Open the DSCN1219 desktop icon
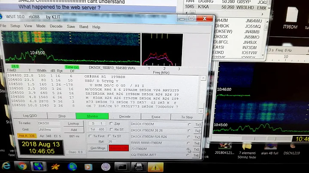Screen dimensions: 309x173 pos(292,150)
